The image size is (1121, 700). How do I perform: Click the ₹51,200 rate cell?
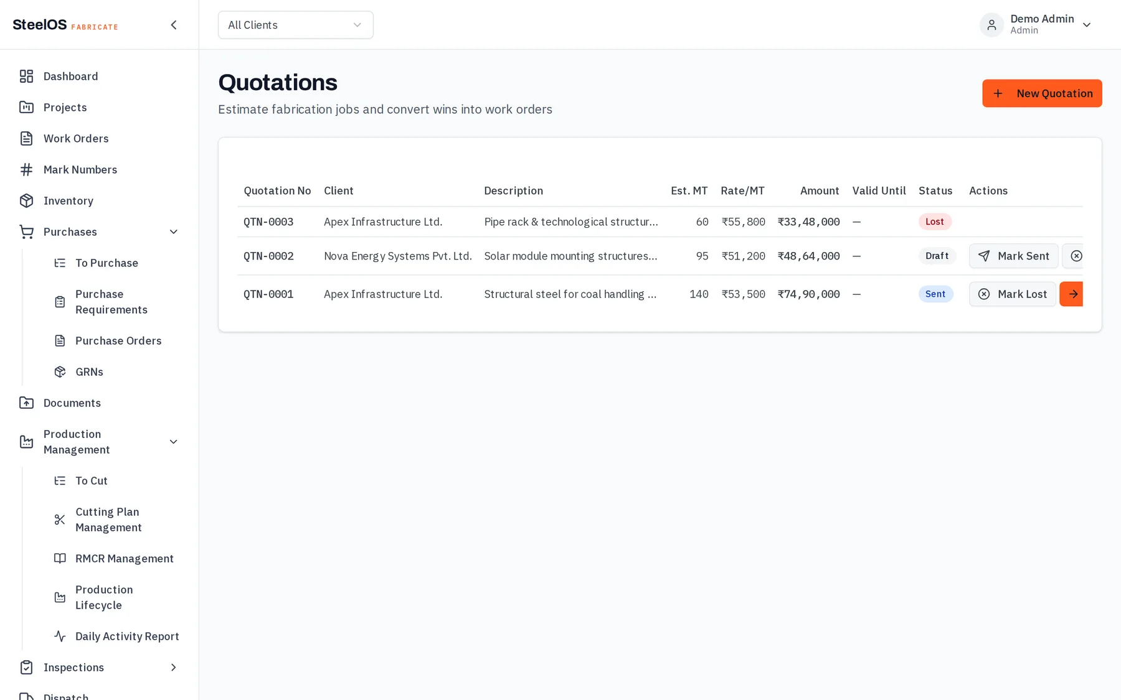click(743, 256)
